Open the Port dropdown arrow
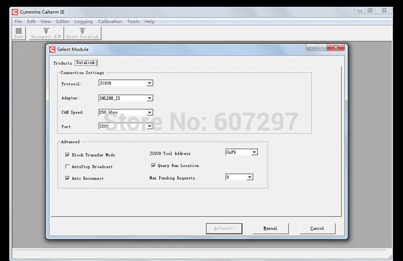Image resolution: width=403 pixels, height=261 pixels. [150, 126]
